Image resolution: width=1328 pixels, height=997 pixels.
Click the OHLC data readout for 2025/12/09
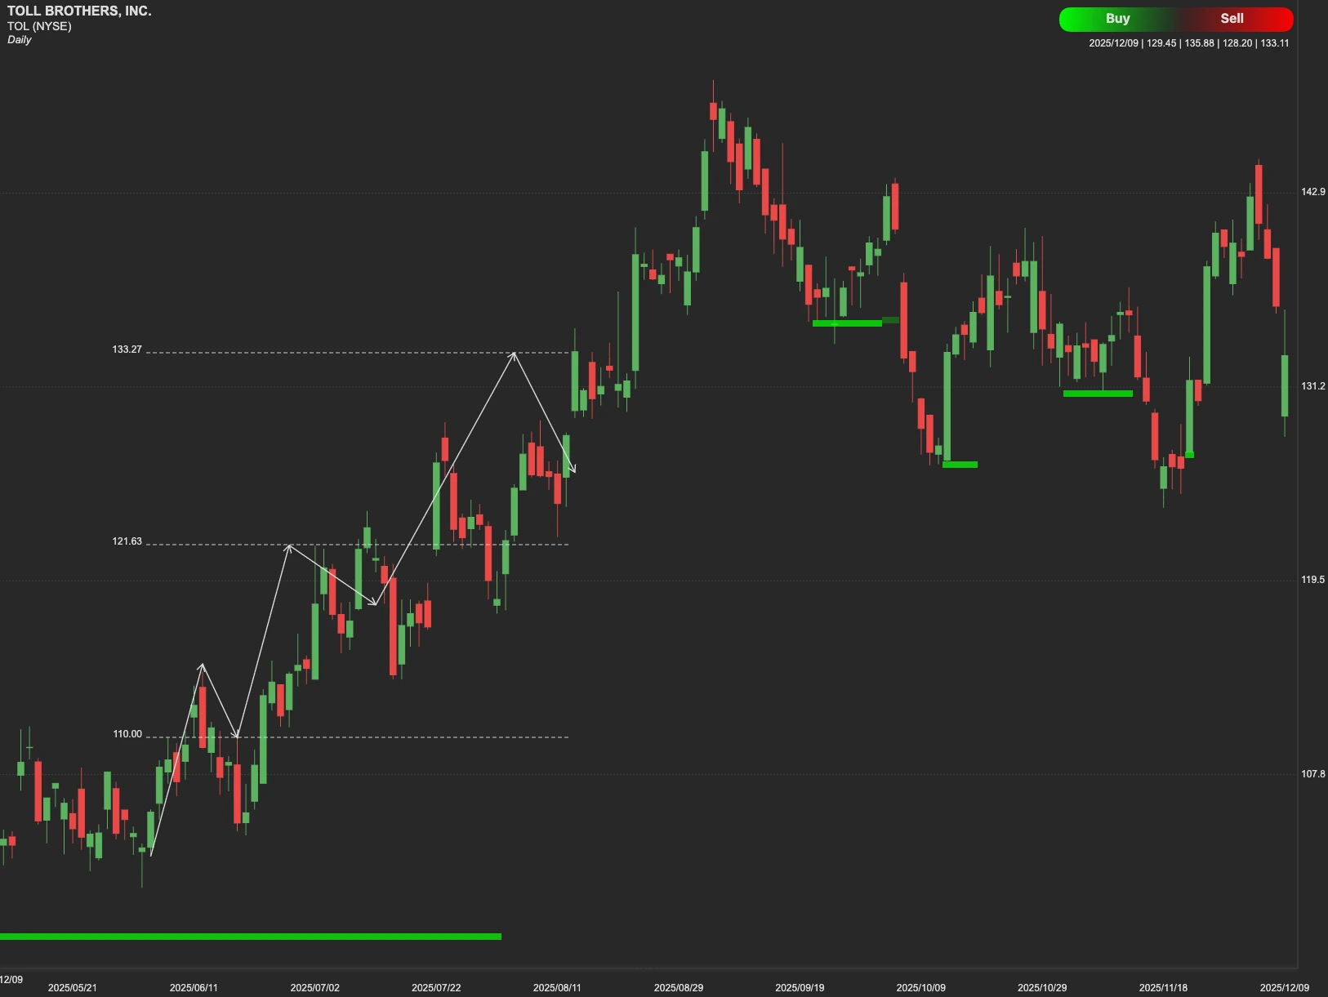click(x=1189, y=43)
